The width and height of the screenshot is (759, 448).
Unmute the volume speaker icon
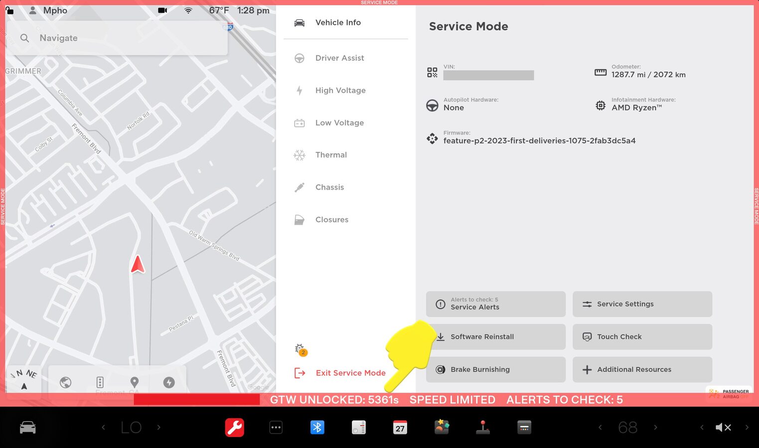pyautogui.click(x=722, y=427)
